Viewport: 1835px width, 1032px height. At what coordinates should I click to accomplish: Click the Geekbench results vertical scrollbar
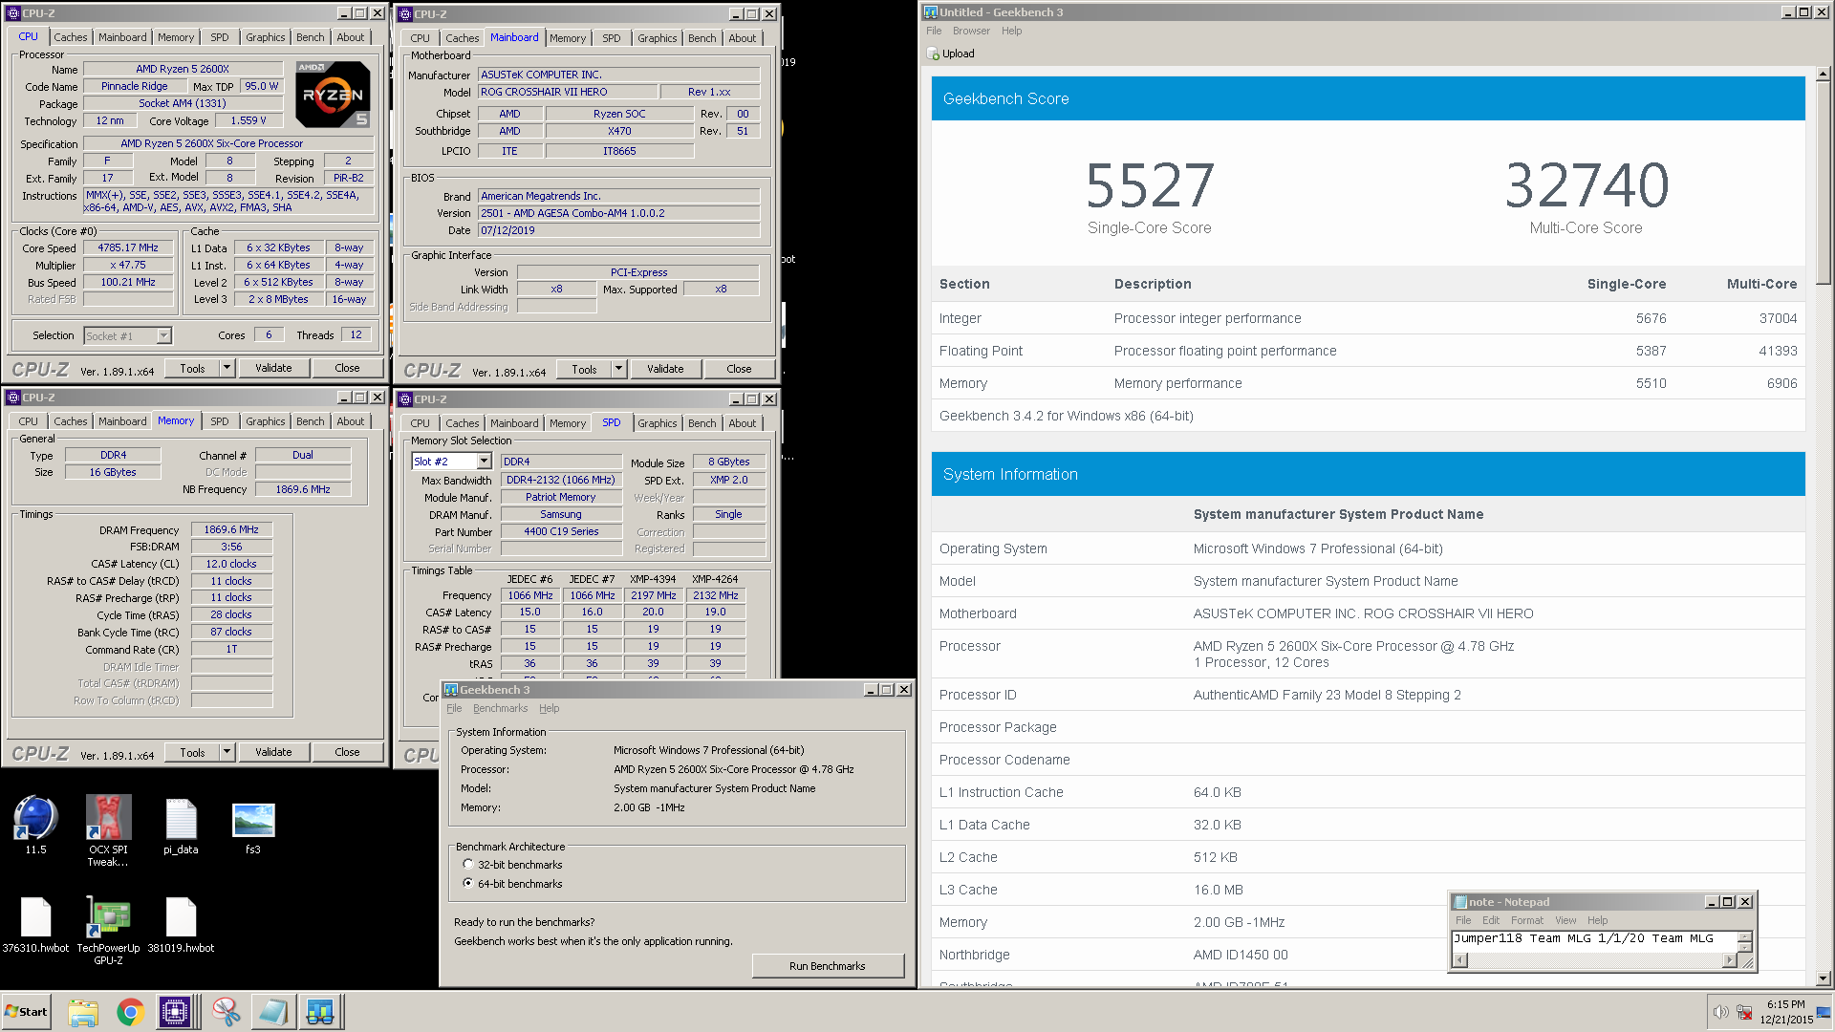coord(1824,526)
